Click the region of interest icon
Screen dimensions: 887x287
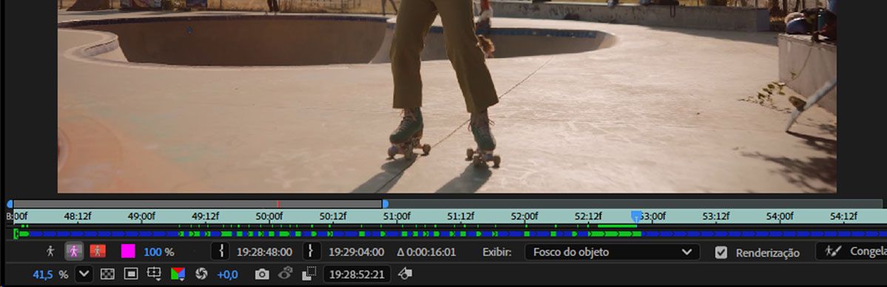point(309,274)
